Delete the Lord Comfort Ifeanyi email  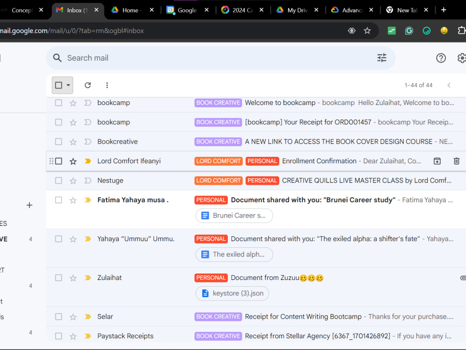[x=457, y=161]
